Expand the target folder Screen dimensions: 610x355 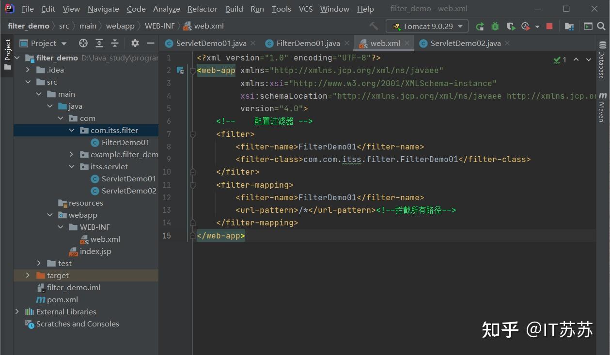pos(29,276)
